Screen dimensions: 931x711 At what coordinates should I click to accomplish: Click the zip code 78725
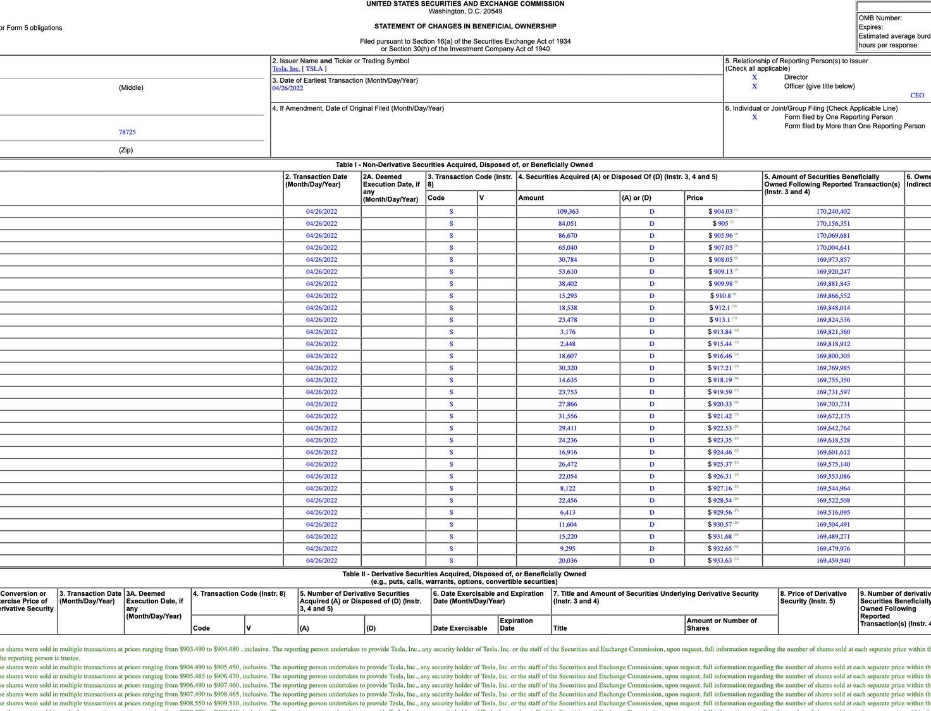click(127, 132)
